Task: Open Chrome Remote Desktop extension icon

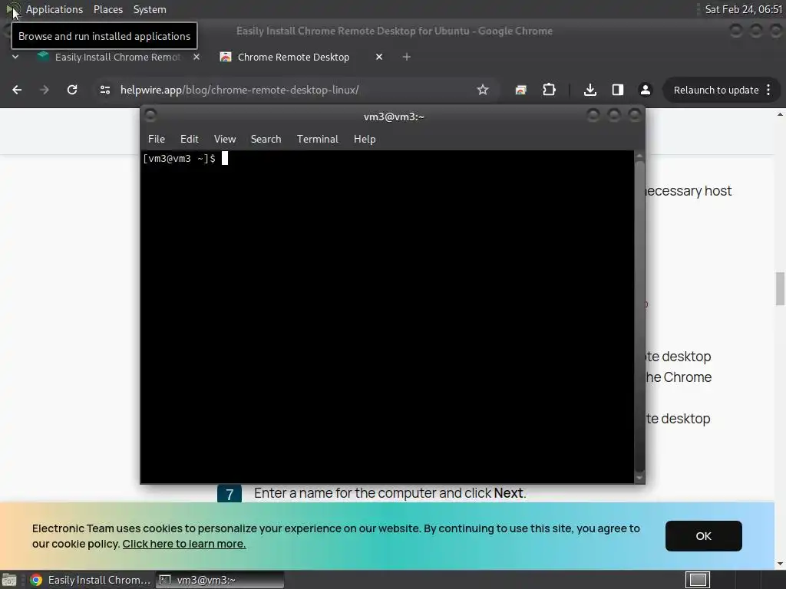Action: [521, 90]
